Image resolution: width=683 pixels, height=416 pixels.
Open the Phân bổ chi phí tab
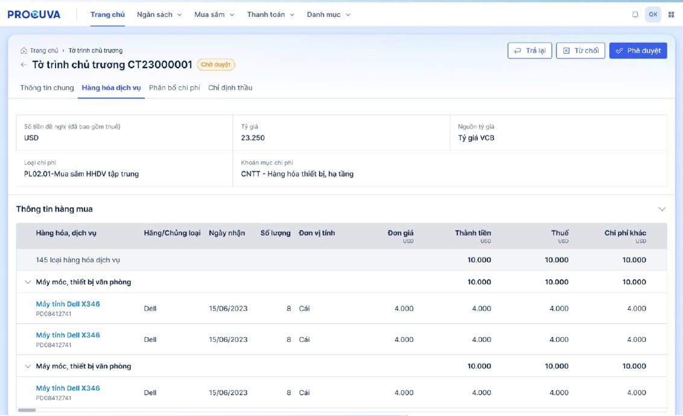point(174,87)
